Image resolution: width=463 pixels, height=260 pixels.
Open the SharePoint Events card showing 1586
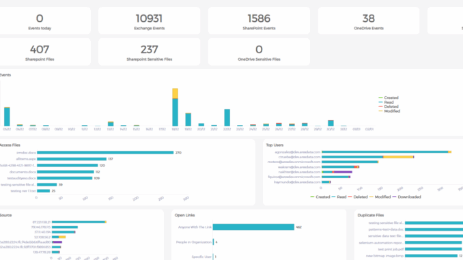click(x=259, y=20)
